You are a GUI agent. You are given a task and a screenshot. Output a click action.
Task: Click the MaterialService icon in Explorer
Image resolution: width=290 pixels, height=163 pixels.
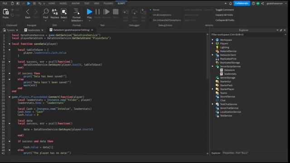[x=217, y=51]
